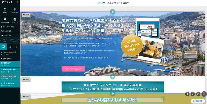This screenshot has height=104, width=207.
Task: Open 使い方を知りたい help page
Action: (10, 64)
